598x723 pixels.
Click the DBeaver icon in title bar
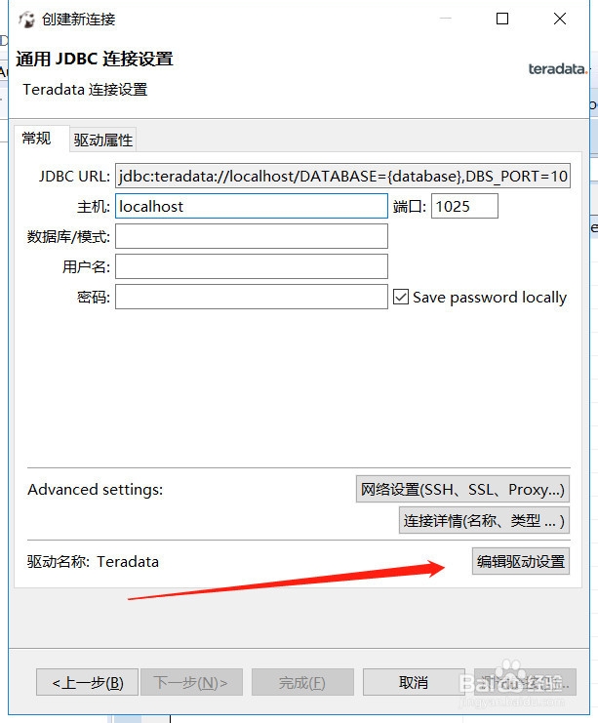coord(26,20)
